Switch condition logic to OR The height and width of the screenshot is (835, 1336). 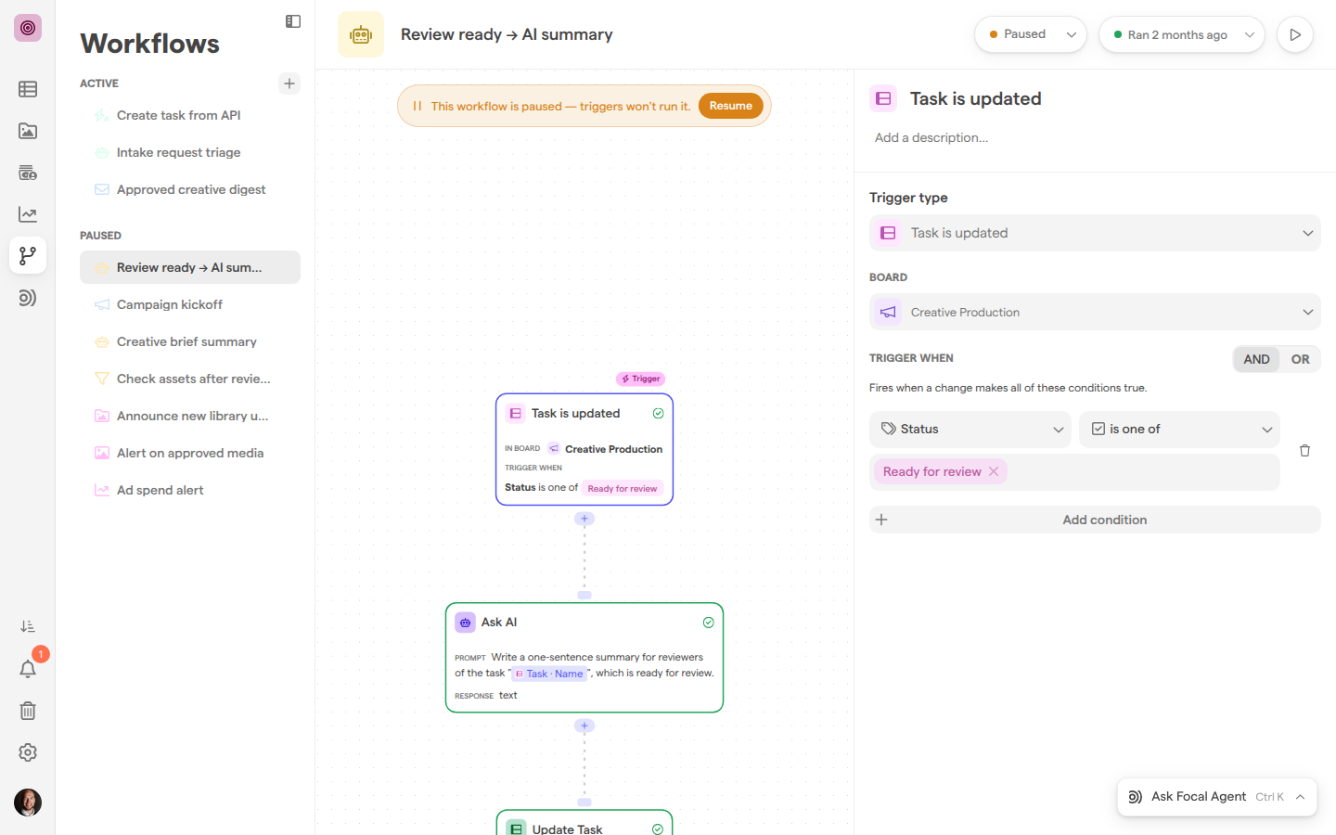tap(1301, 359)
